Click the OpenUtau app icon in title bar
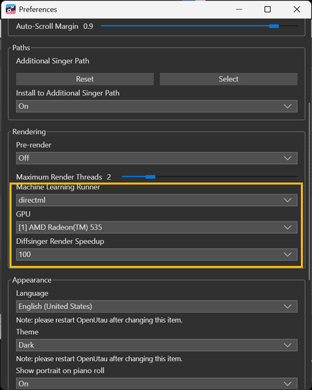 (x=11, y=9)
